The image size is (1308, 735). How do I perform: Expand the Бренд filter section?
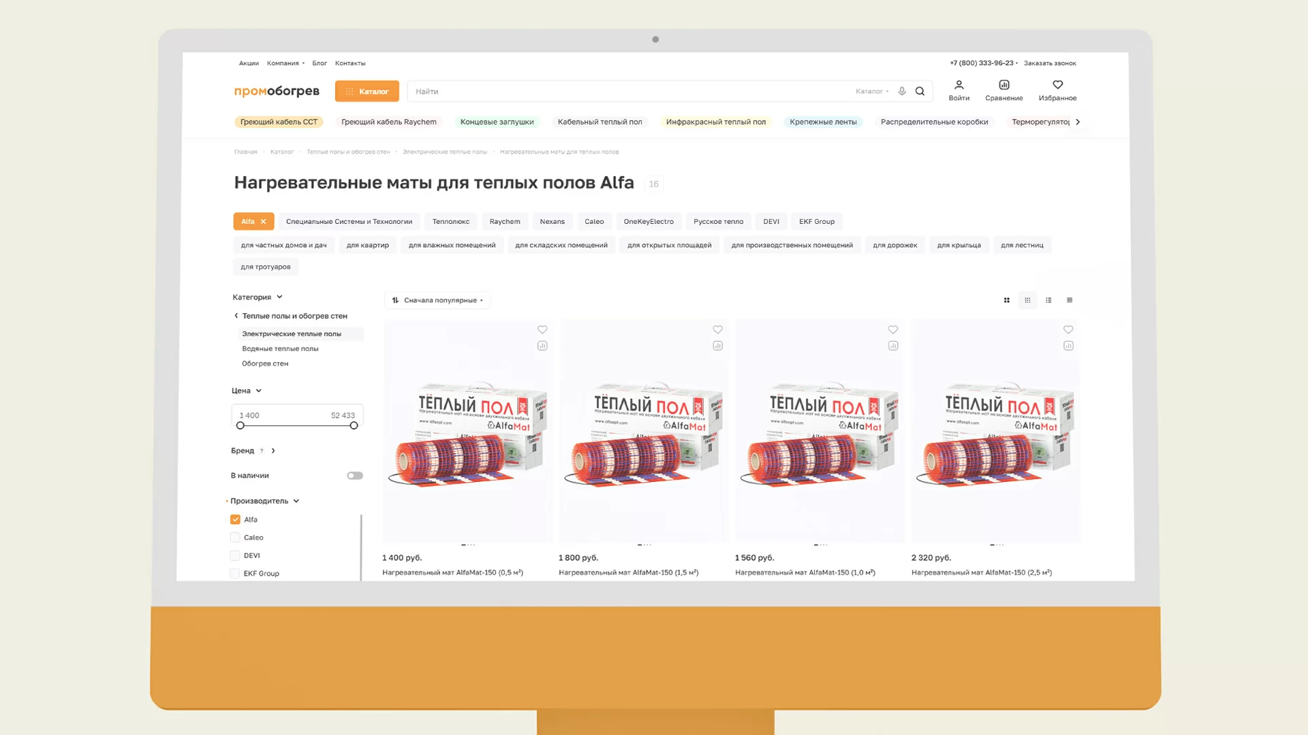[x=272, y=451]
